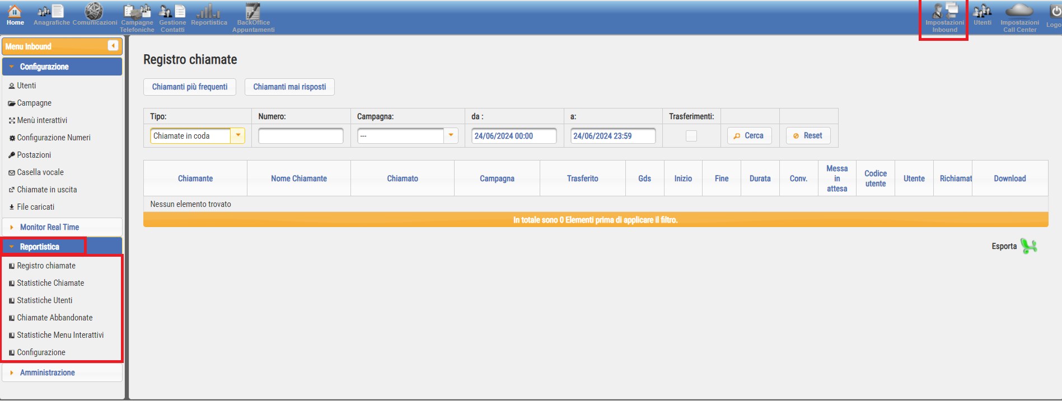Open Gestione Contatti toolbar icon
This screenshot has width=1062, height=401.
click(172, 17)
